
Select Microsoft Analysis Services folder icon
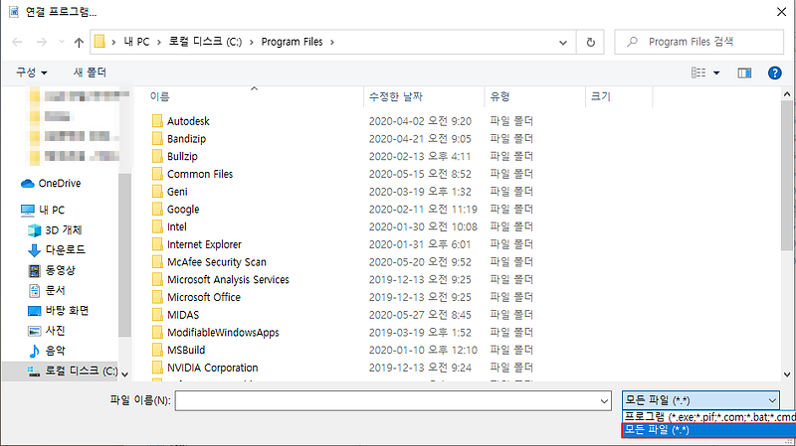(158, 280)
